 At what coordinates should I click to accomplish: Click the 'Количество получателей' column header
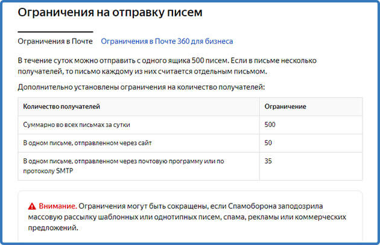(62, 107)
